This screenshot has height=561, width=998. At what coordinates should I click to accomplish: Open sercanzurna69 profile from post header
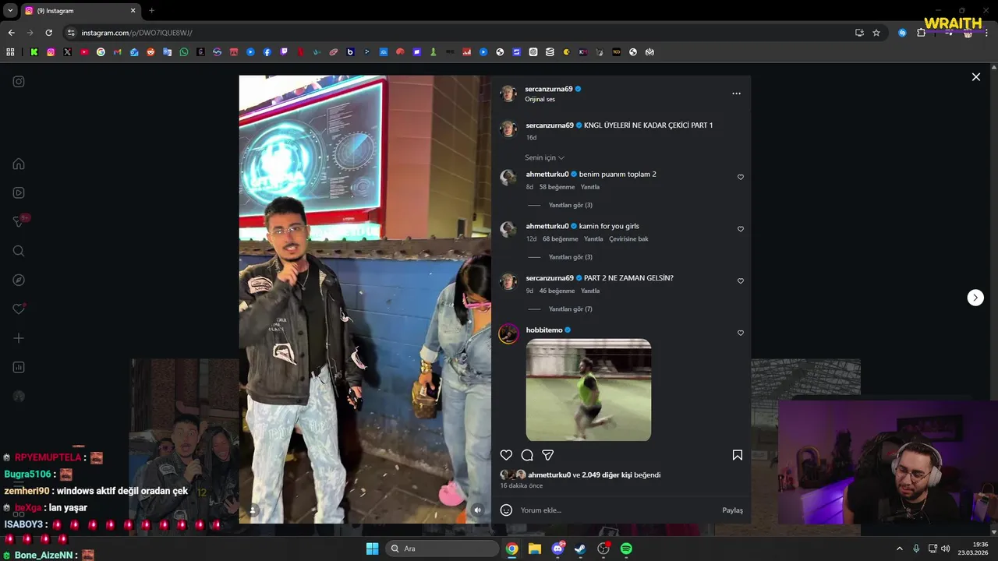coord(549,89)
